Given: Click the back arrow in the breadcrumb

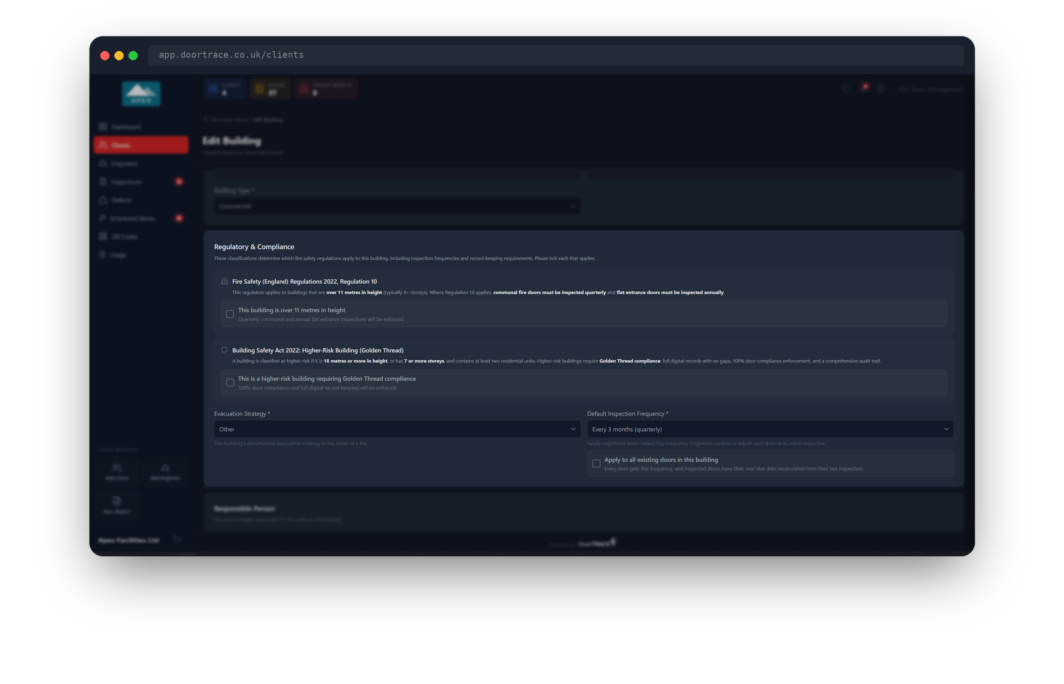Looking at the screenshot, I should point(205,119).
